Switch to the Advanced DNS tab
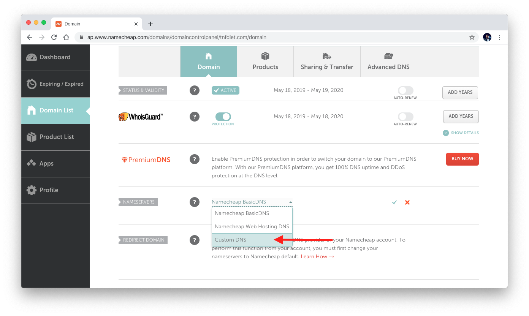The width and height of the screenshot is (529, 316). (388, 62)
